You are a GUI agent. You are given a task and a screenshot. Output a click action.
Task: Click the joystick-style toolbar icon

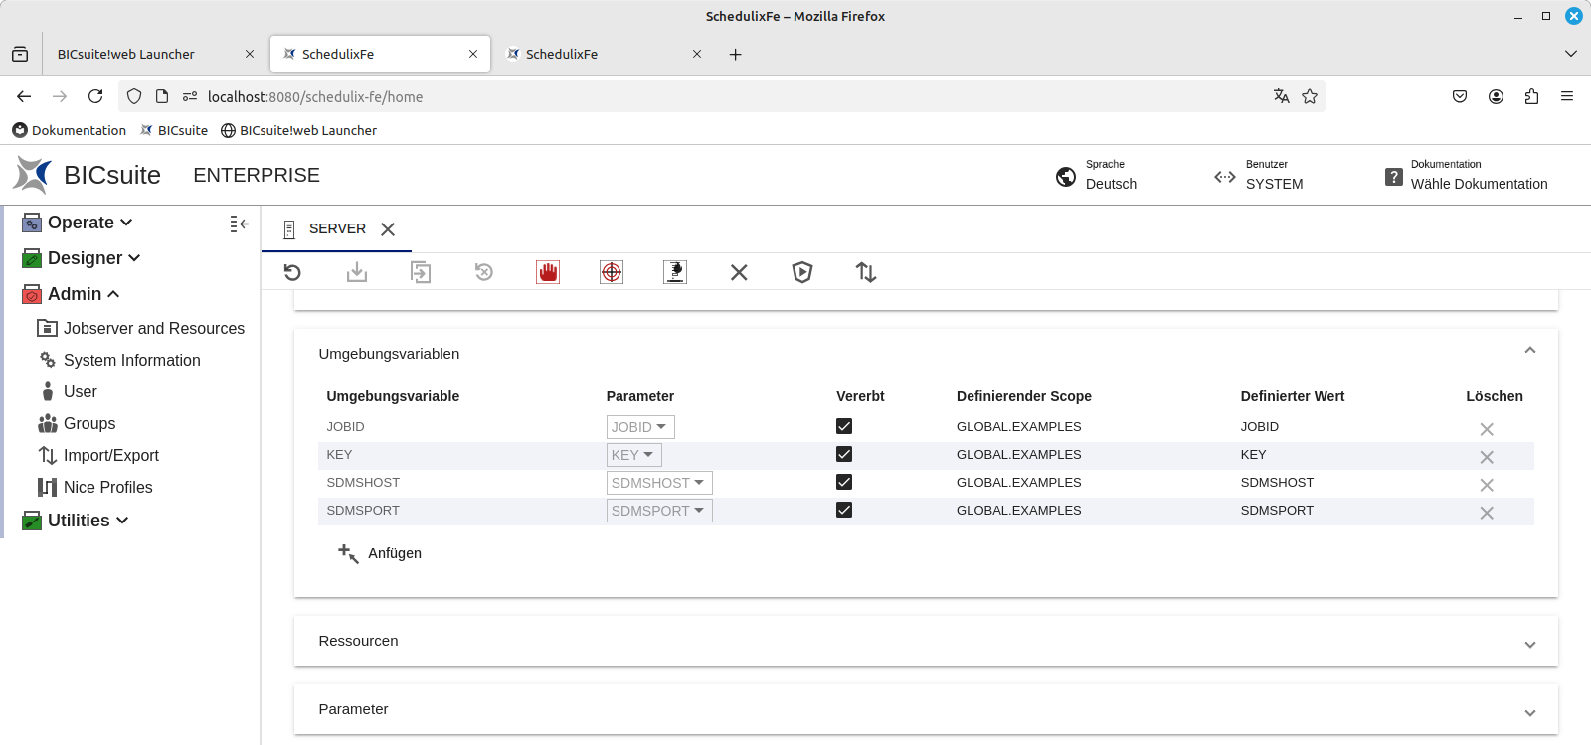click(x=675, y=272)
